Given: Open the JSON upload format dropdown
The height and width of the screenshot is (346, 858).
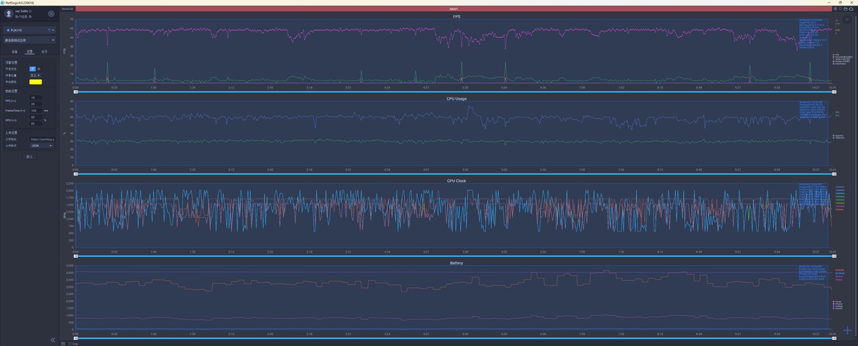Looking at the screenshot, I should pyautogui.click(x=42, y=145).
